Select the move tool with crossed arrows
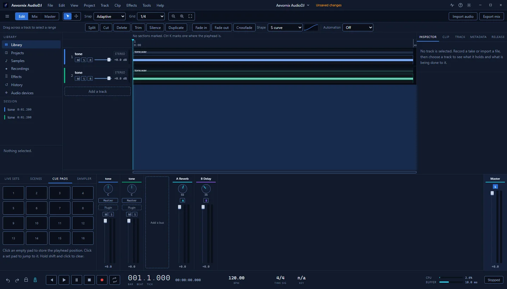Image resolution: width=507 pixels, height=289 pixels. pos(76,17)
